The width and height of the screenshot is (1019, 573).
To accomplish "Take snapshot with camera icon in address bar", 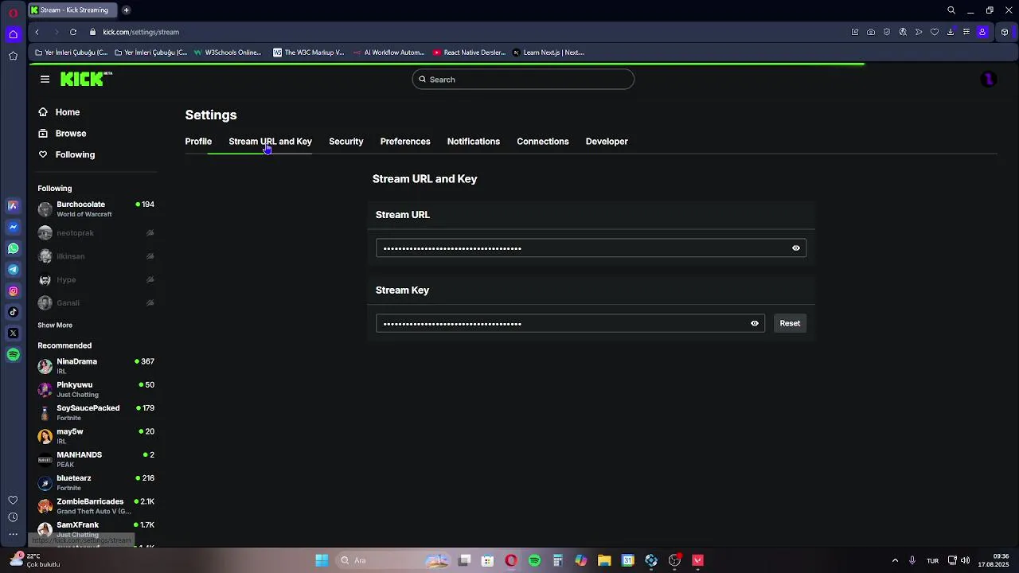I will pyautogui.click(x=871, y=32).
